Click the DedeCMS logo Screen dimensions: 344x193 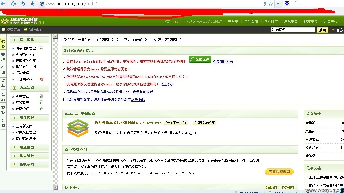pos(23,21)
